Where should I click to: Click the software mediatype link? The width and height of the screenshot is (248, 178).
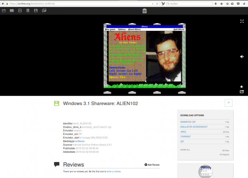coord(80,141)
